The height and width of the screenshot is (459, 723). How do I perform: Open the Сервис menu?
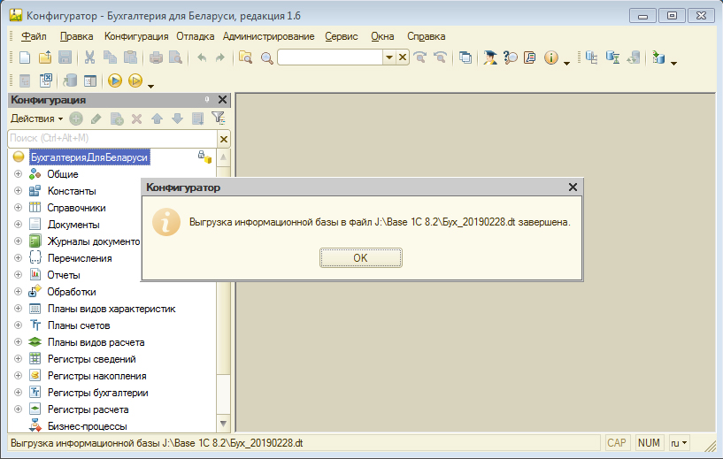click(x=341, y=36)
